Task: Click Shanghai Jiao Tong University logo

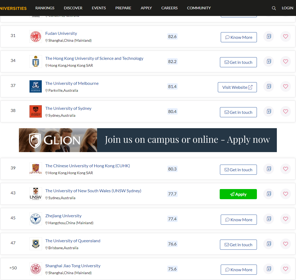Action: pos(36,269)
